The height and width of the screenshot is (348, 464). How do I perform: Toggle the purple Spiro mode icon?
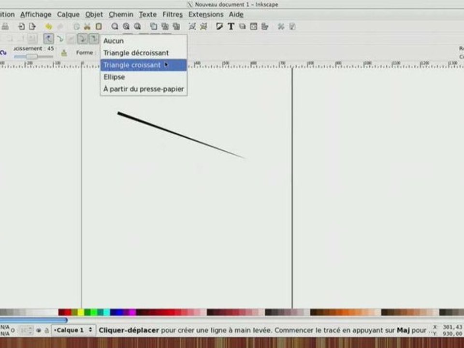(3, 53)
